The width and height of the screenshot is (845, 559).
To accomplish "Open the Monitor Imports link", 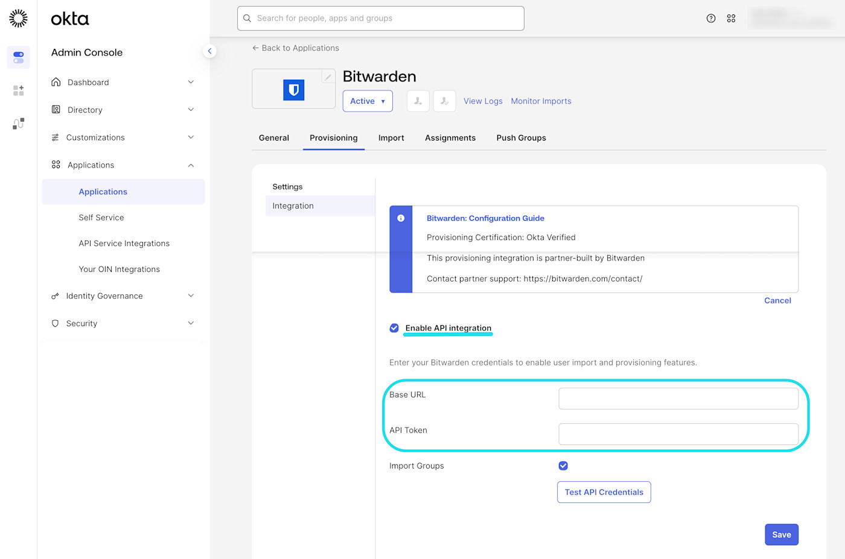I will point(541,101).
